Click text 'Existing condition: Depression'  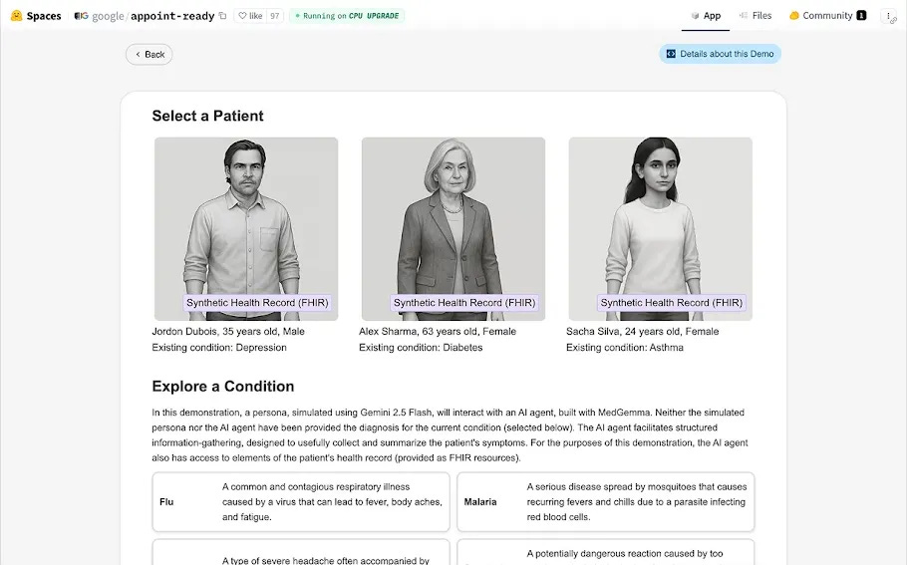tap(219, 348)
